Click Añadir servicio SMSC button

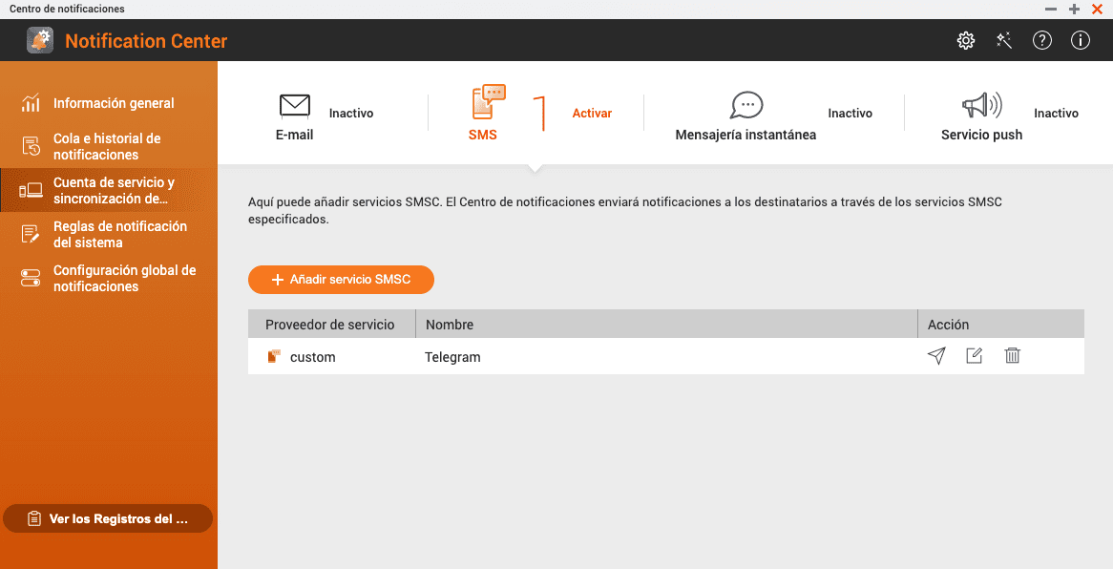[341, 279]
